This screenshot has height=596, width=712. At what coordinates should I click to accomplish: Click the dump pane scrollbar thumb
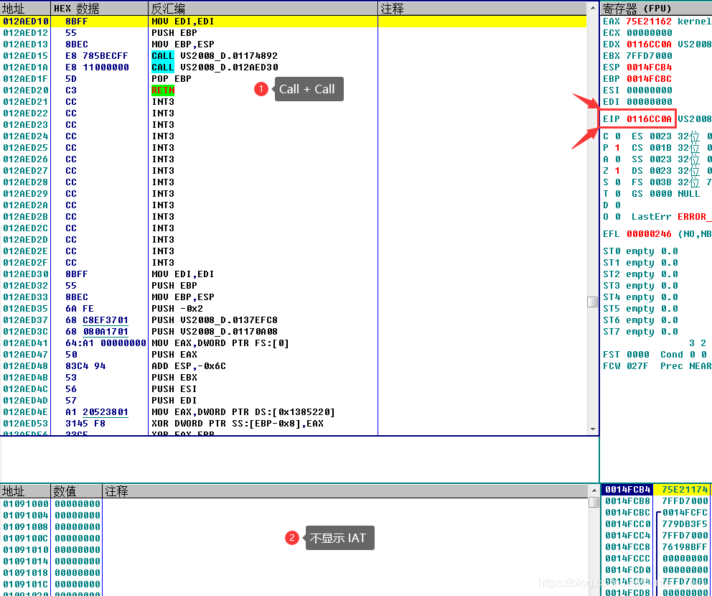point(594,502)
